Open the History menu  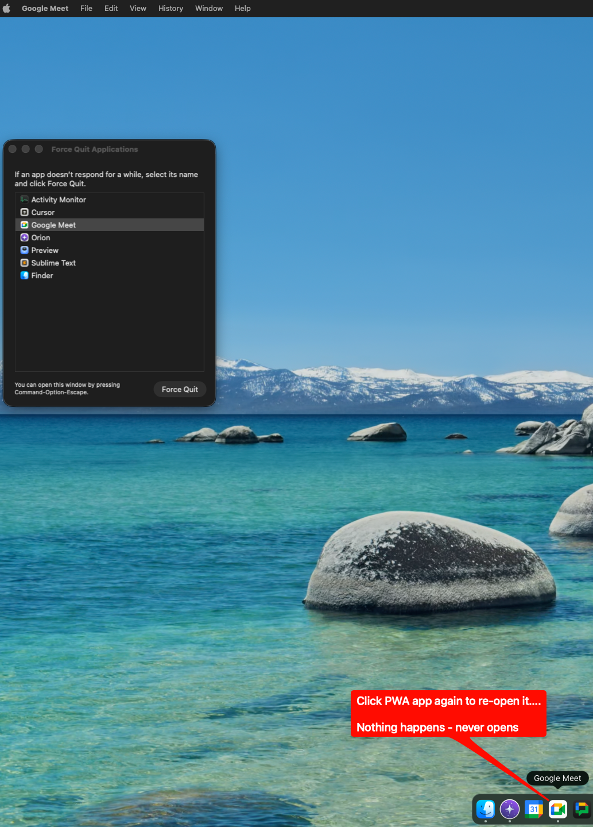(x=170, y=9)
